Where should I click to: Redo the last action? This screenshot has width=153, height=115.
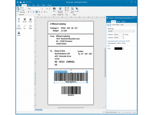(x=30, y=2)
